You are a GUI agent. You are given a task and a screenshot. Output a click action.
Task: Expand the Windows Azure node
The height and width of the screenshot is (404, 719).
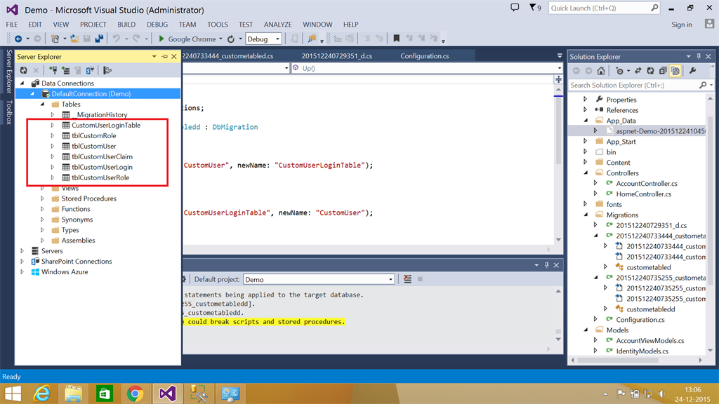point(22,272)
